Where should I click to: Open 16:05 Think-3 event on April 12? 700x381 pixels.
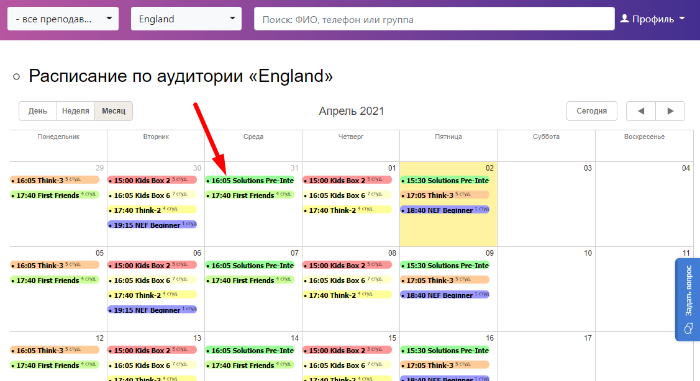pyautogui.click(x=55, y=350)
